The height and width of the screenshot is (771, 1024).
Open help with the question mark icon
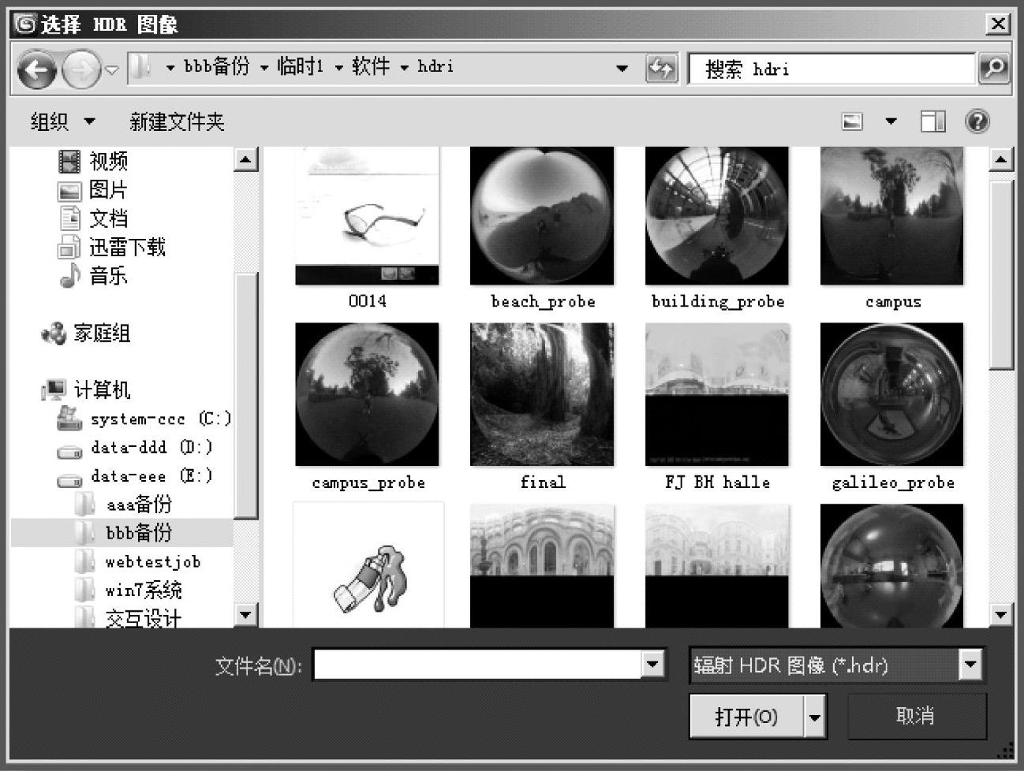[x=977, y=121]
